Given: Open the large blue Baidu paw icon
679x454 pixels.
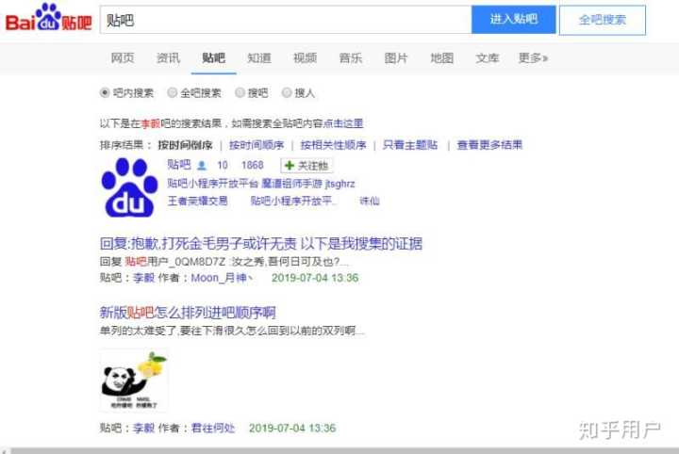Looking at the screenshot, I should coord(129,187).
